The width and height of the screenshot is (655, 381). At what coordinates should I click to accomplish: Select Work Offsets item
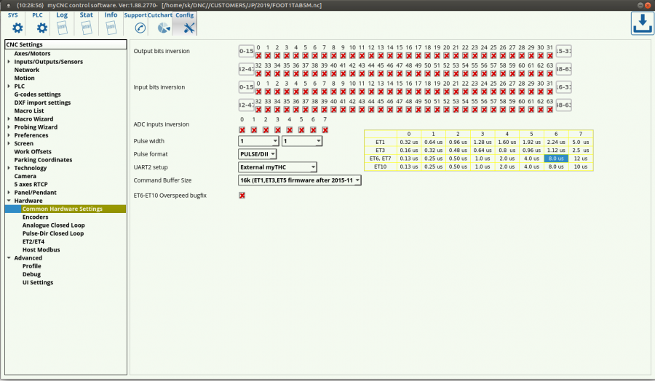tap(33, 151)
